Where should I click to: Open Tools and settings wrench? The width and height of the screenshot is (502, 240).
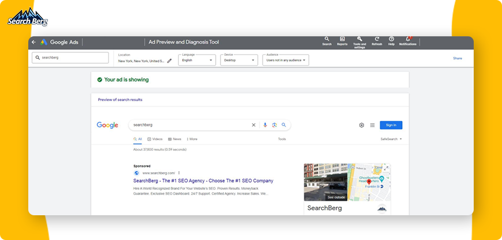click(x=359, y=42)
